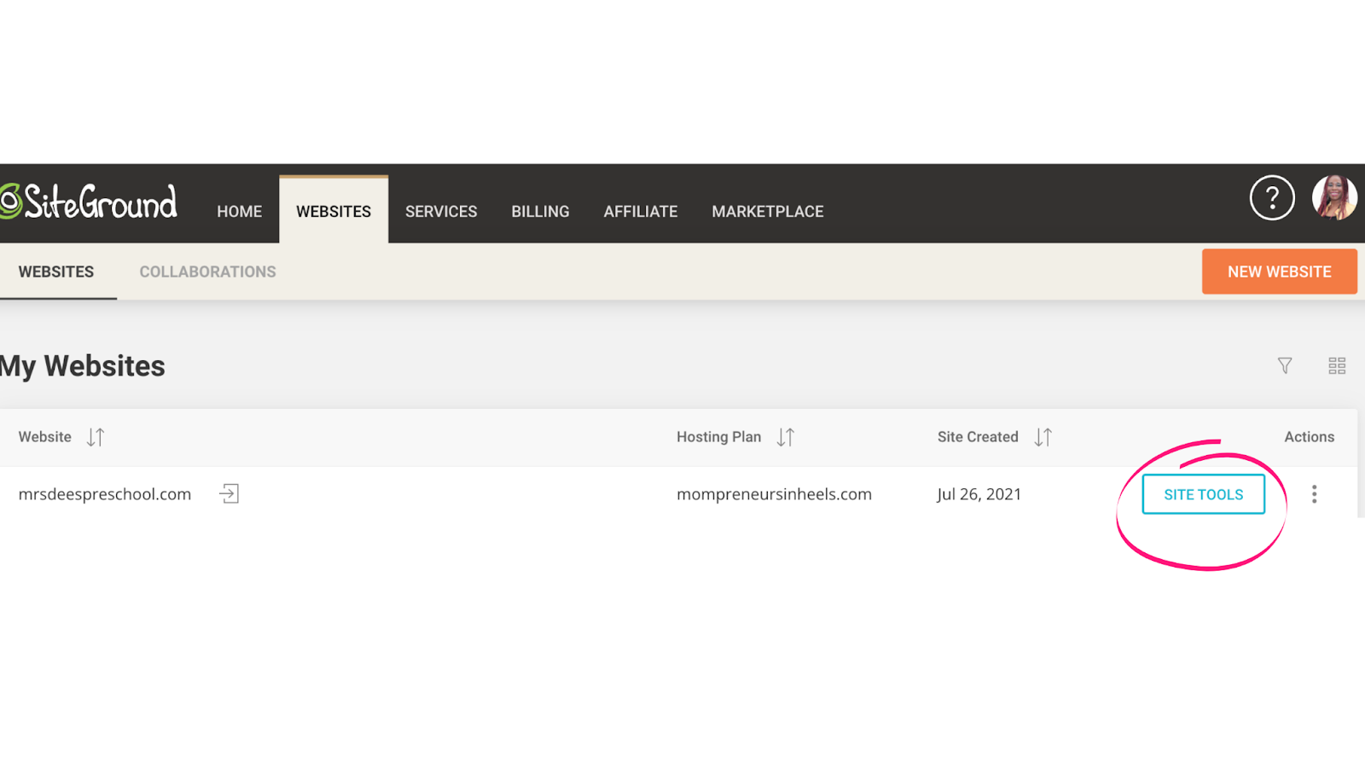Click the SiteGround logo

tap(89, 202)
